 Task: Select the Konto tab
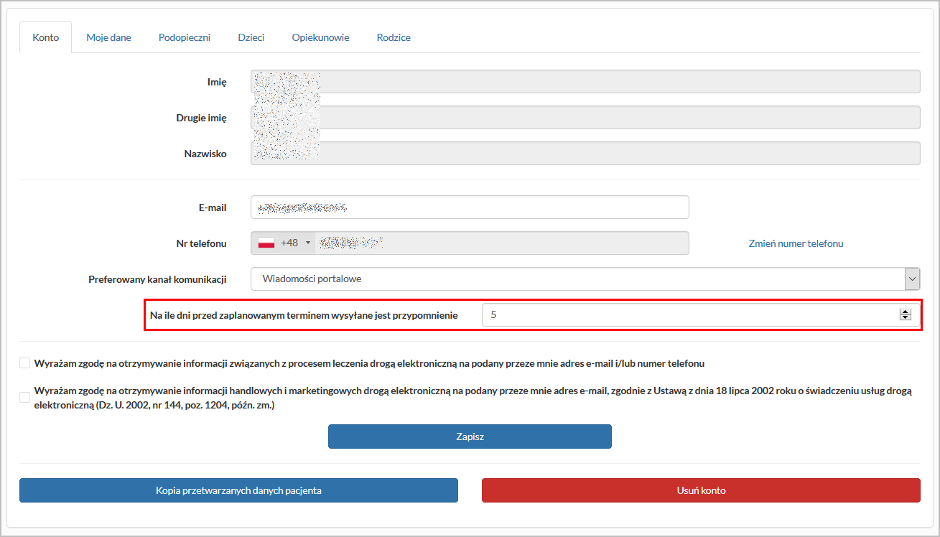point(46,37)
